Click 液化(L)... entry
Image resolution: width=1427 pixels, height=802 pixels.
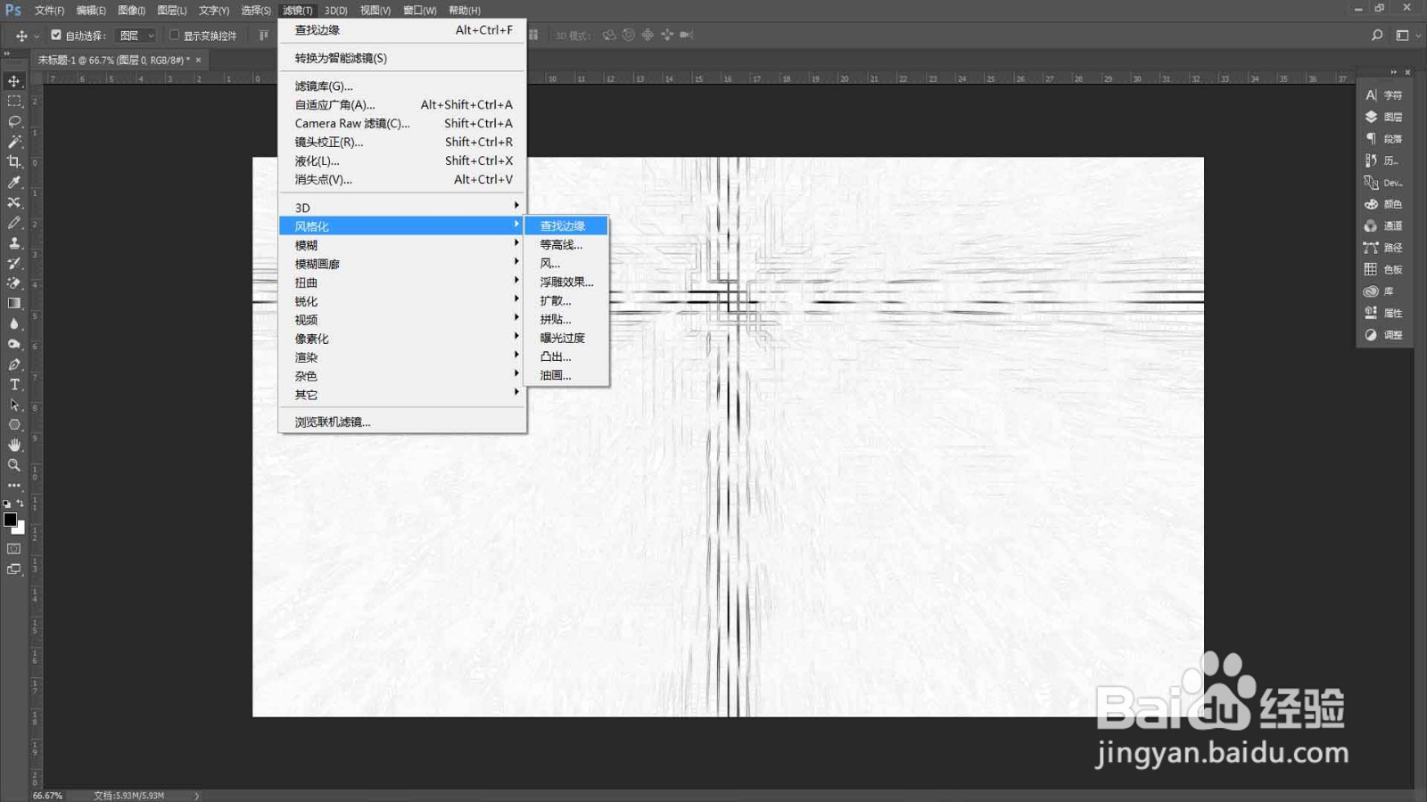(x=402, y=161)
